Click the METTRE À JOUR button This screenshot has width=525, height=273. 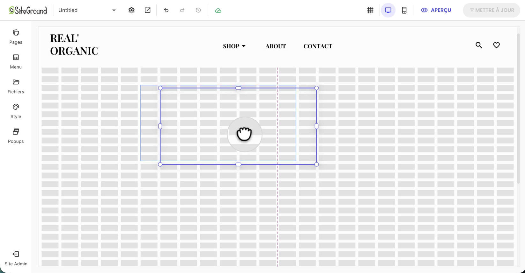(x=492, y=10)
